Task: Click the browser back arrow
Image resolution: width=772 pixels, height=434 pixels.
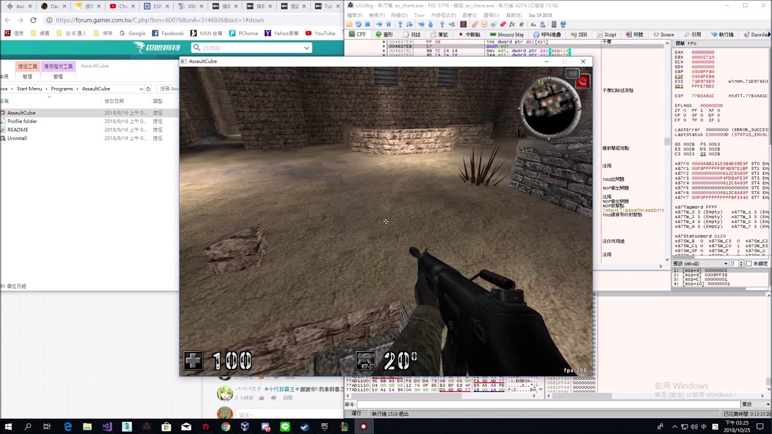Action: click(x=7, y=20)
